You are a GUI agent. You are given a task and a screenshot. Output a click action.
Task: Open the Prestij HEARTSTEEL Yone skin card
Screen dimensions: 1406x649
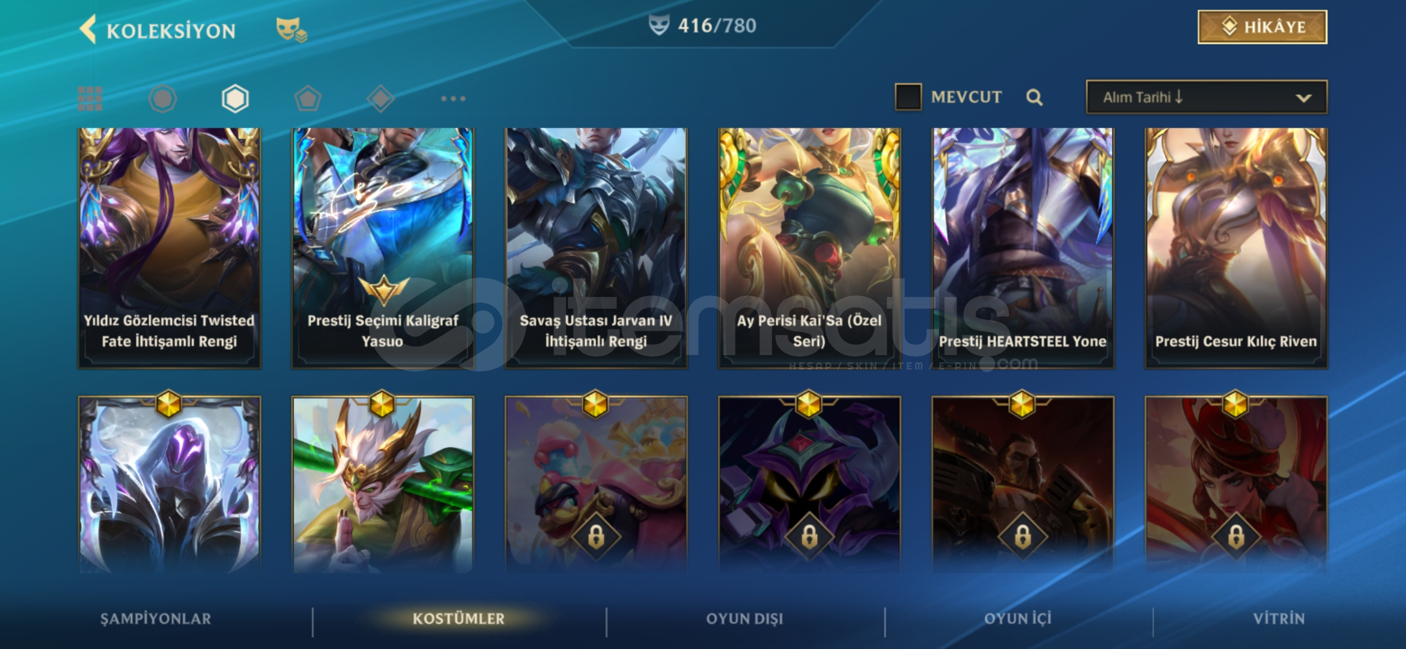point(1023,248)
